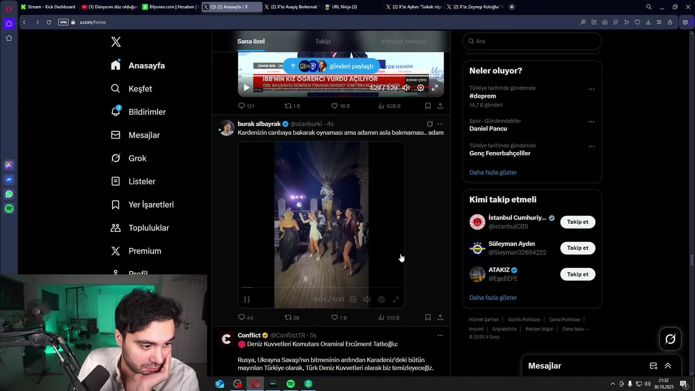Open Anasayfa in the X sidebar
The image size is (695, 391).
tap(138, 65)
